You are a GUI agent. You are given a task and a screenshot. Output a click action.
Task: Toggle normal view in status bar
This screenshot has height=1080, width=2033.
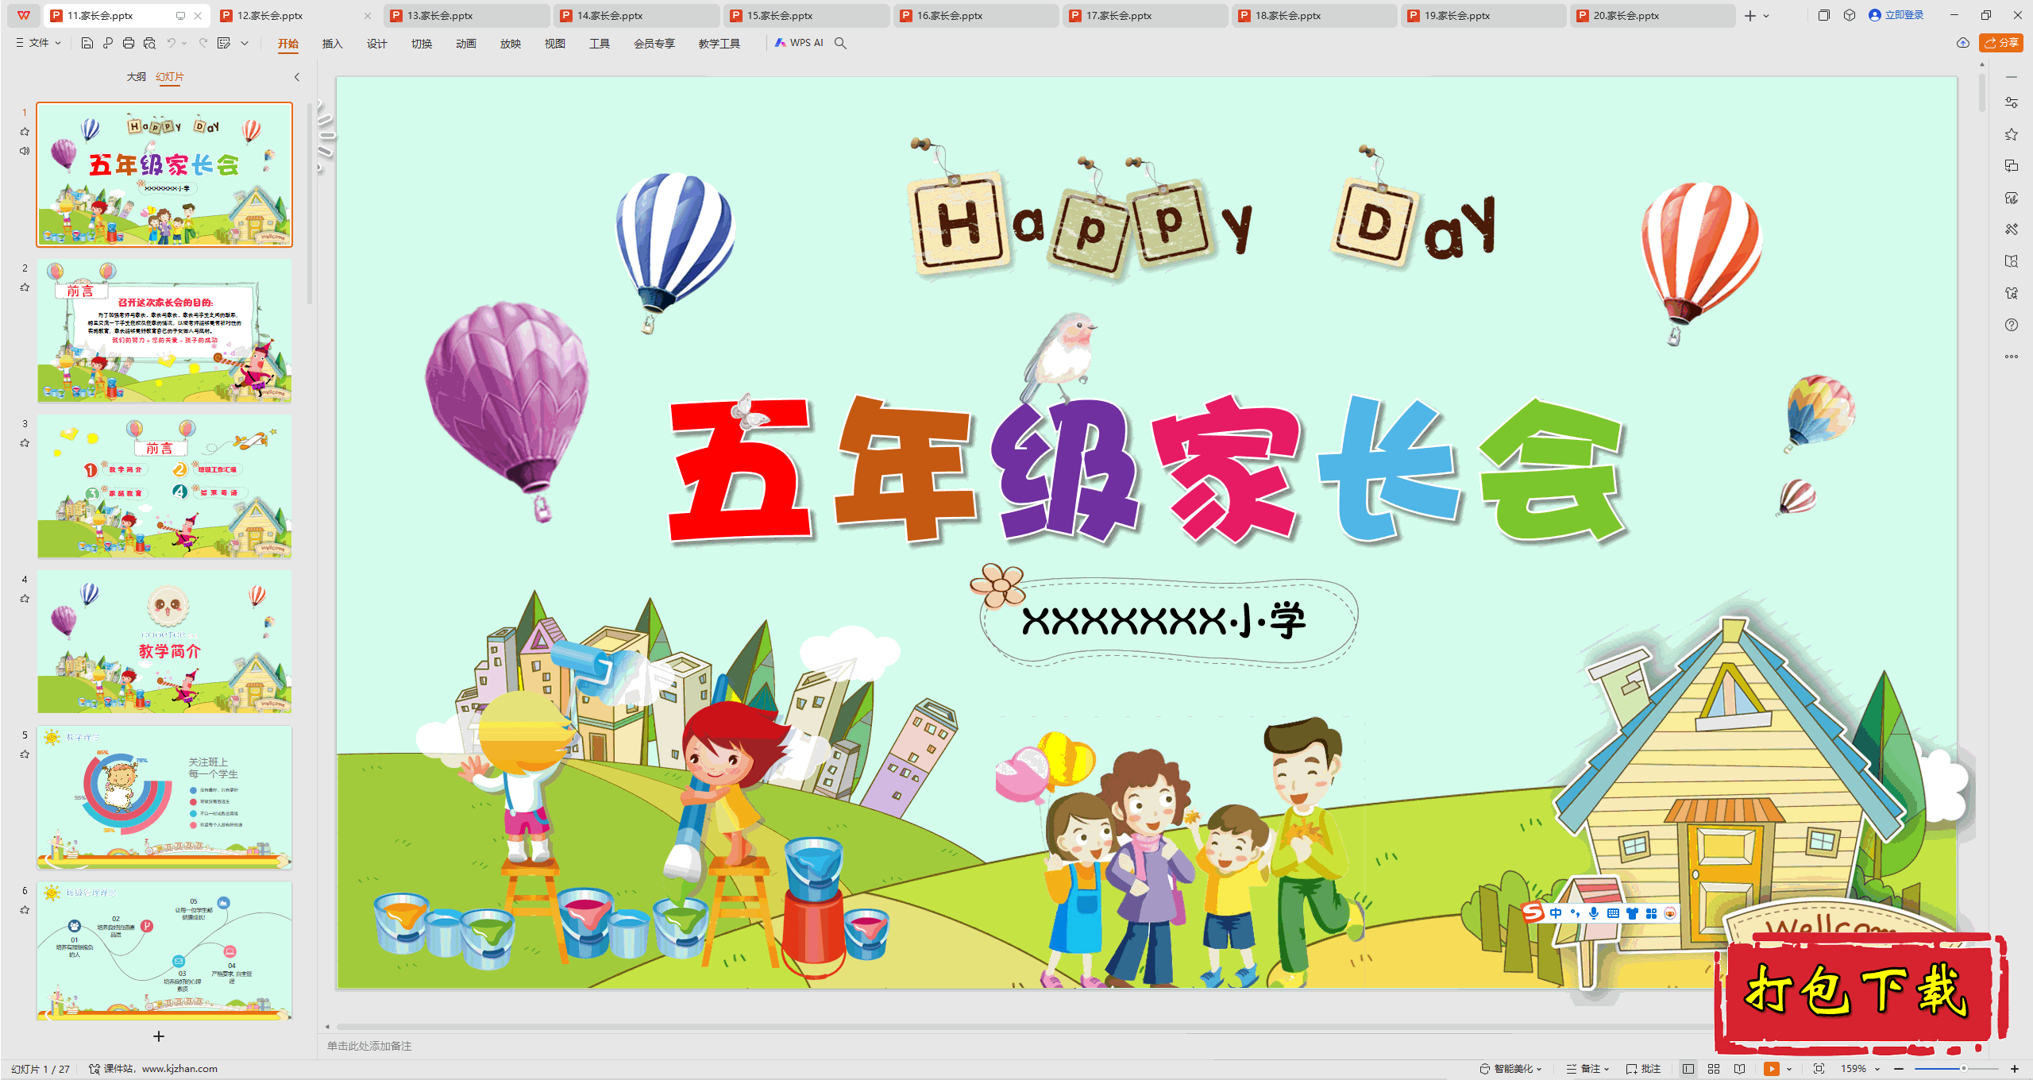[x=1688, y=1069]
